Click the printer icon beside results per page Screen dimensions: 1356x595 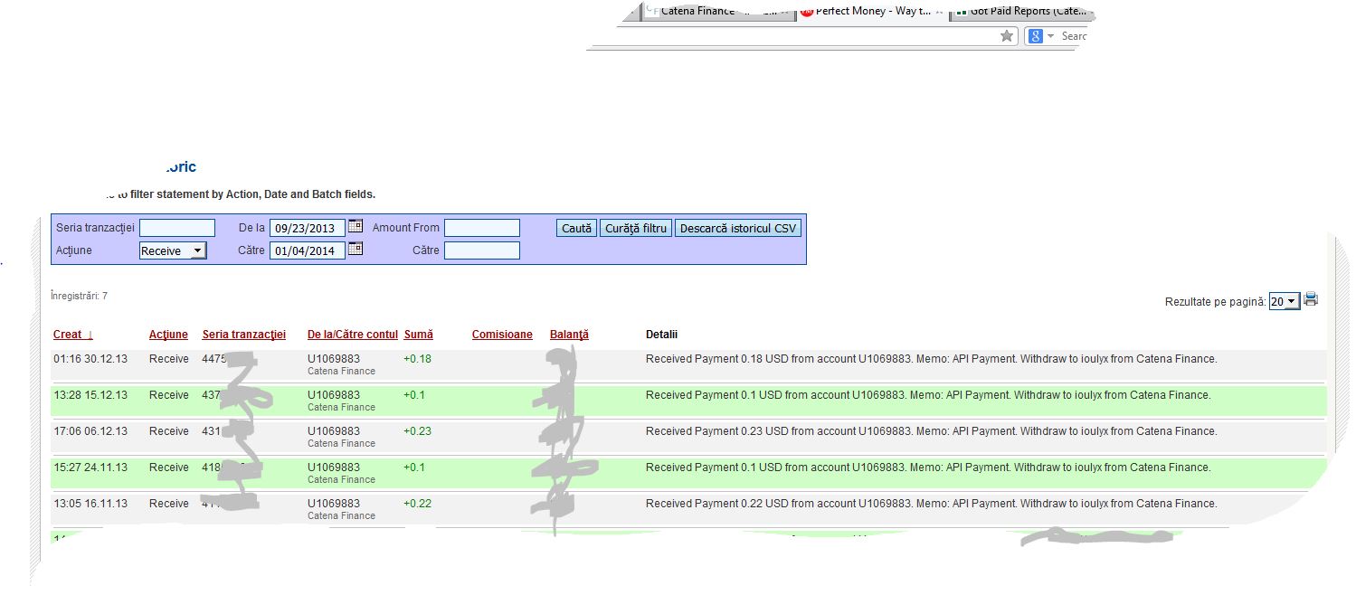tap(1311, 300)
